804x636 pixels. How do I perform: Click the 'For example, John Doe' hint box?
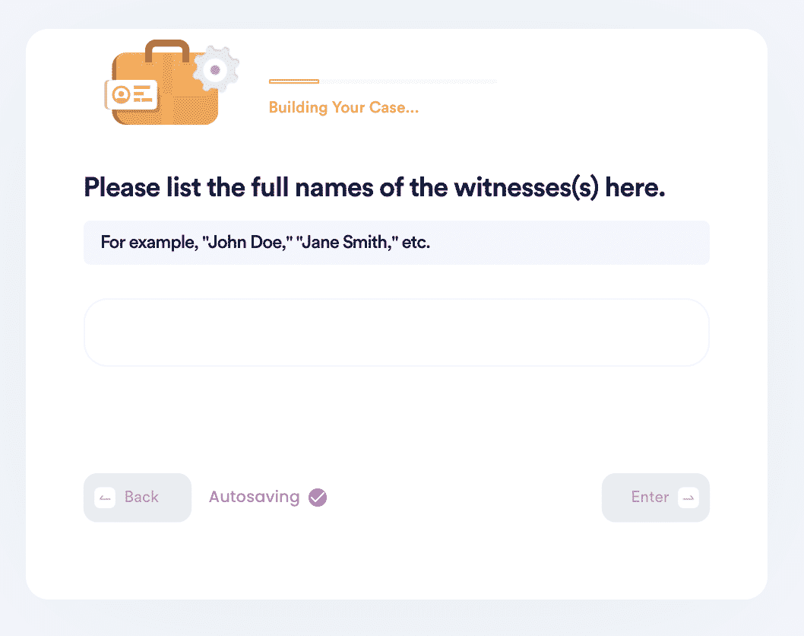397,242
